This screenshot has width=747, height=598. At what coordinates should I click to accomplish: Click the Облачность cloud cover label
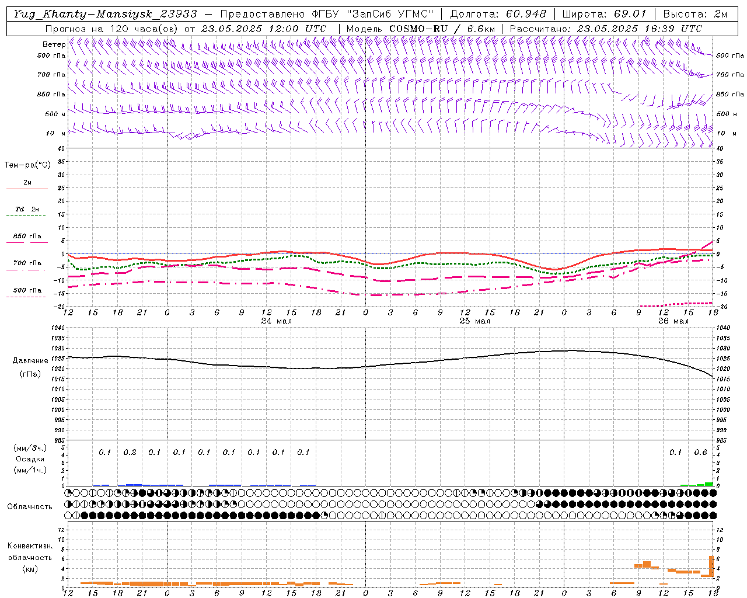tap(30, 506)
